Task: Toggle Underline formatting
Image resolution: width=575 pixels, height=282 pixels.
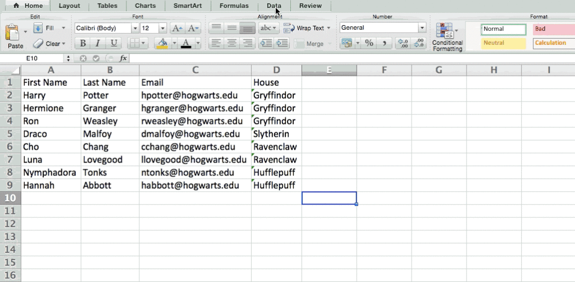Action: click(x=114, y=43)
